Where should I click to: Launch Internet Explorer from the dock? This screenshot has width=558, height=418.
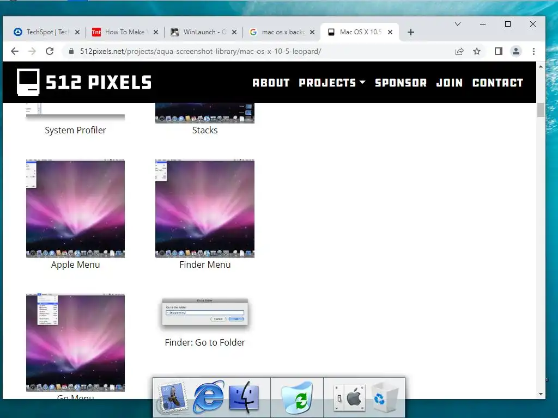pyautogui.click(x=209, y=397)
